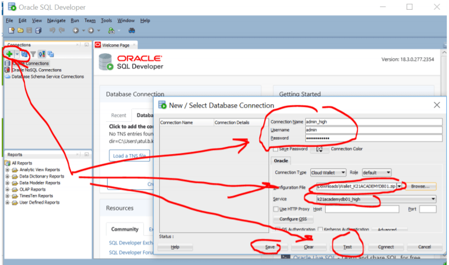Open the Team menu
Image resolution: width=449 pixels, height=265 pixels.
pyautogui.click(x=90, y=20)
